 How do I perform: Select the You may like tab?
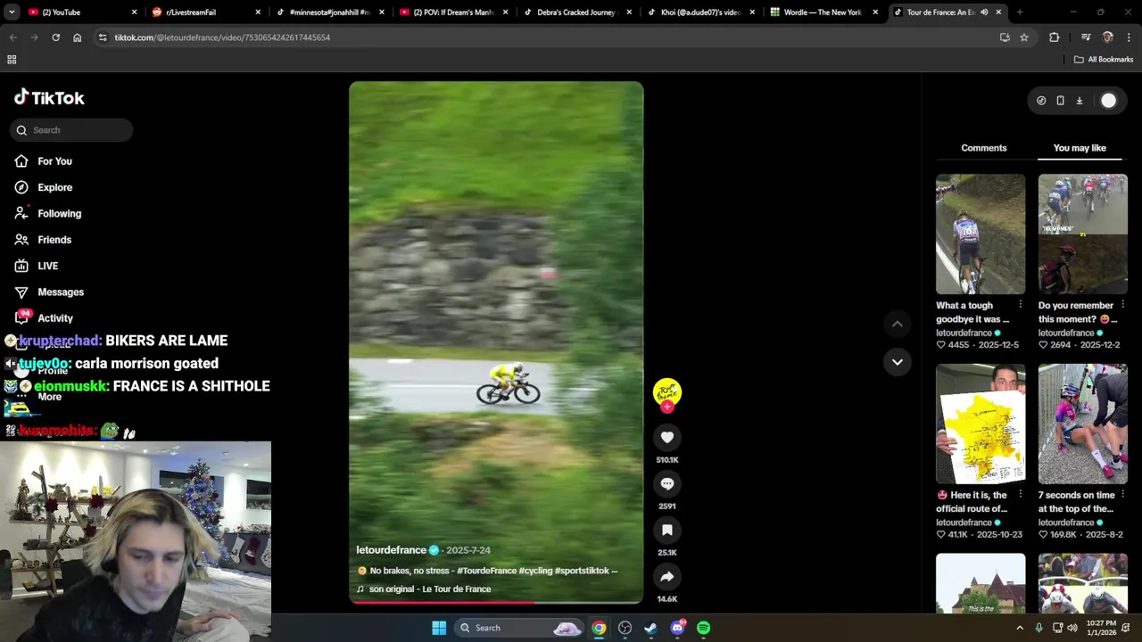(1080, 148)
